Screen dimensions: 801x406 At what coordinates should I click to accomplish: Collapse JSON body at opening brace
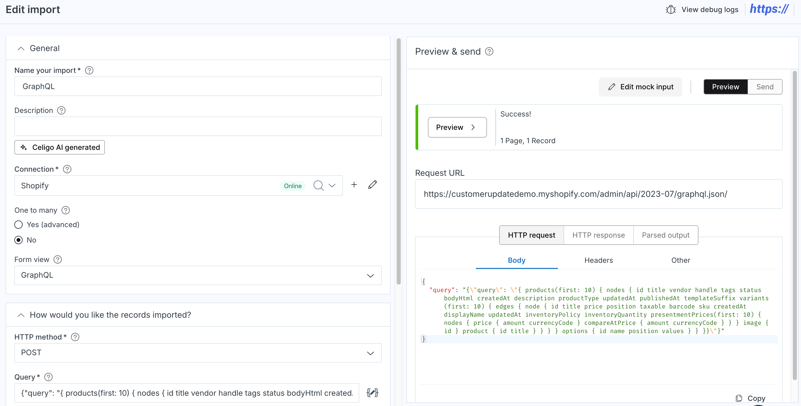coord(423,282)
